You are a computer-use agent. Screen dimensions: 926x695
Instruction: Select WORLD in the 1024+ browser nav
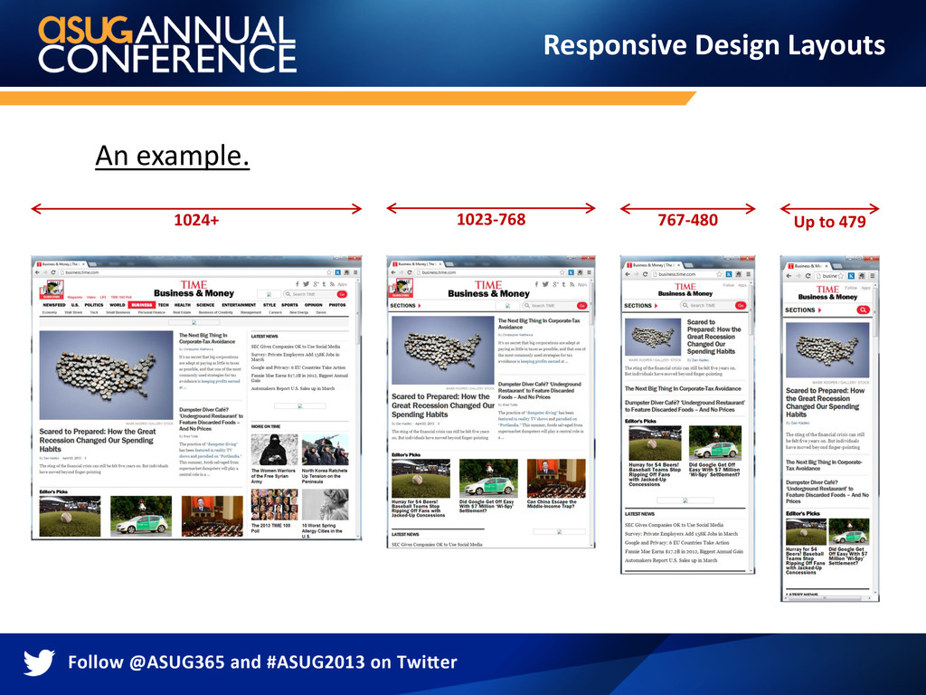pos(118,305)
